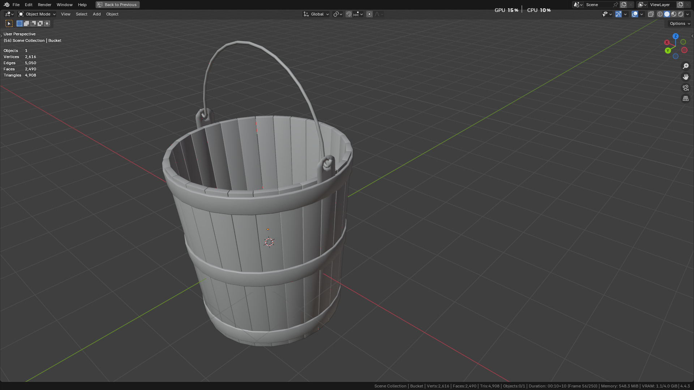Open the viewport Select menu
694x390 pixels.
(x=82, y=14)
